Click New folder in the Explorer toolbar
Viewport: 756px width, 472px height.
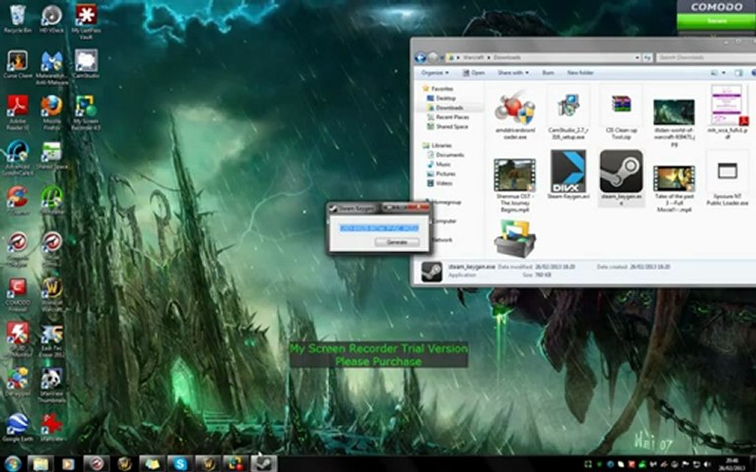tap(580, 73)
